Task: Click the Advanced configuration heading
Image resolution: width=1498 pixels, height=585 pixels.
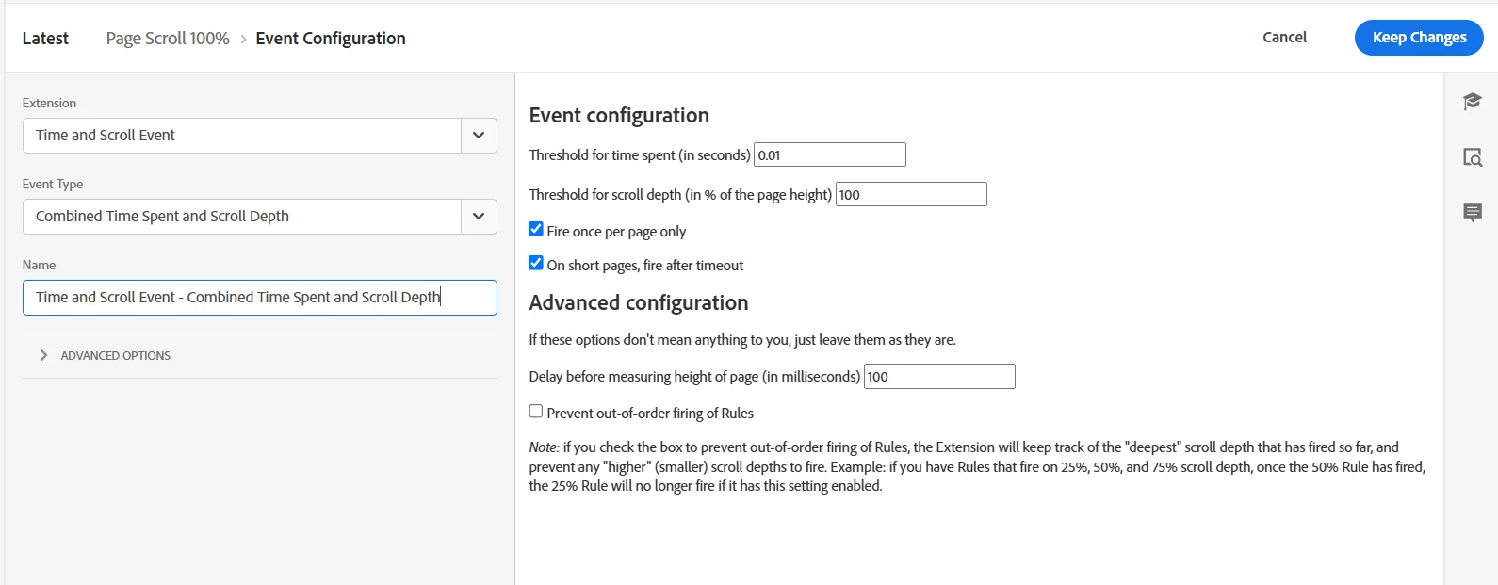Action: [x=639, y=302]
